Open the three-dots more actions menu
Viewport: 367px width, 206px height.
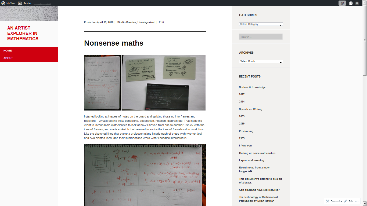pos(357,201)
